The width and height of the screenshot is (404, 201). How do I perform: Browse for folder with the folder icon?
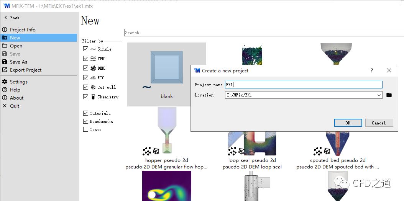(389, 95)
